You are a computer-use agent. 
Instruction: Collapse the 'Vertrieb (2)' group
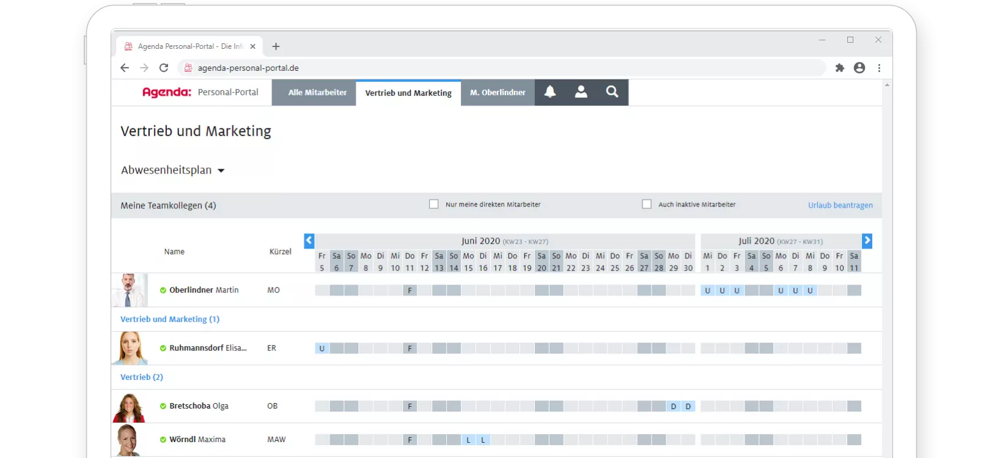coord(142,377)
